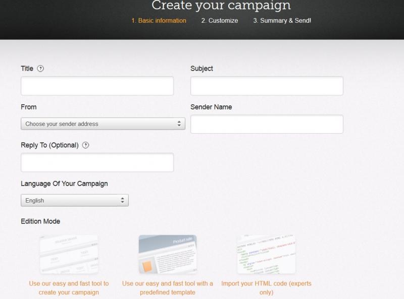Switch to the Customize step
The height and width of the screenshot is (299, 404).
(x=220, y=21)
